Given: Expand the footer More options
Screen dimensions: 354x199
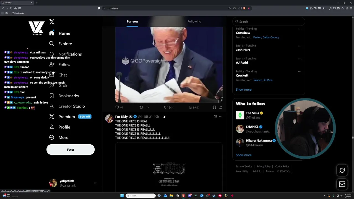Looking at the screenshot, I should [270, 171].
